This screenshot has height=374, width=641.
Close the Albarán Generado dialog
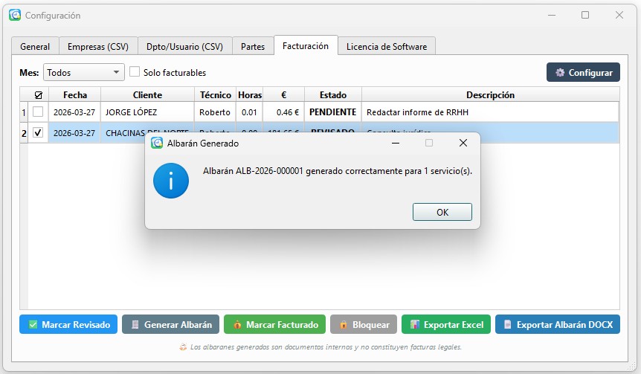tap(463, 143)
